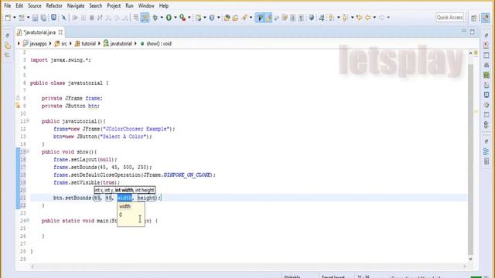Click the Open Perspective icon

[x=474, y=18]
